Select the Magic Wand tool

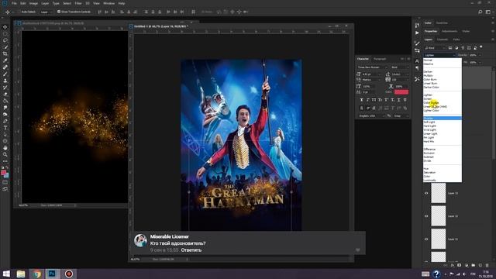[x=5, y=47]
